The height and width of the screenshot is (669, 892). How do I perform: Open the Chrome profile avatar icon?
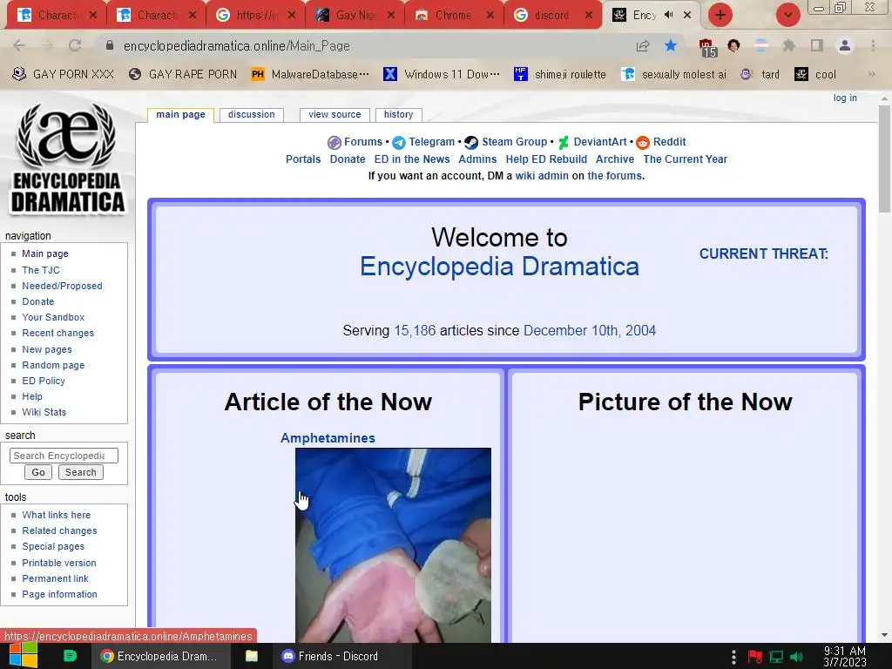(845, 45)
